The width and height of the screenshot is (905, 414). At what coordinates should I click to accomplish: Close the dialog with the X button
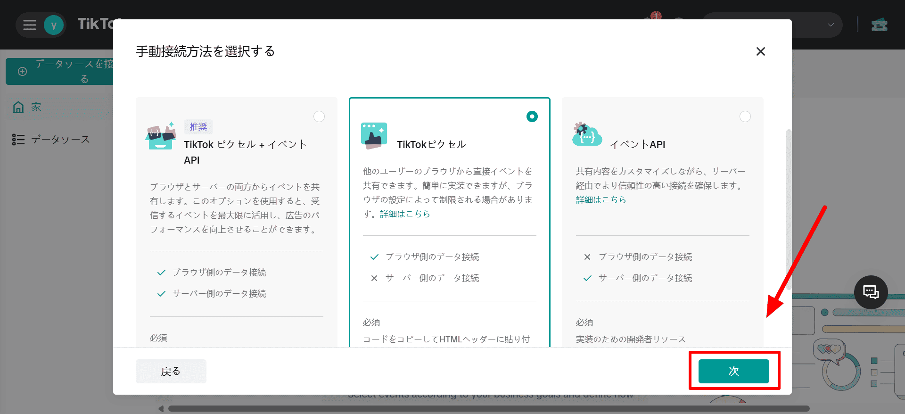760,51
